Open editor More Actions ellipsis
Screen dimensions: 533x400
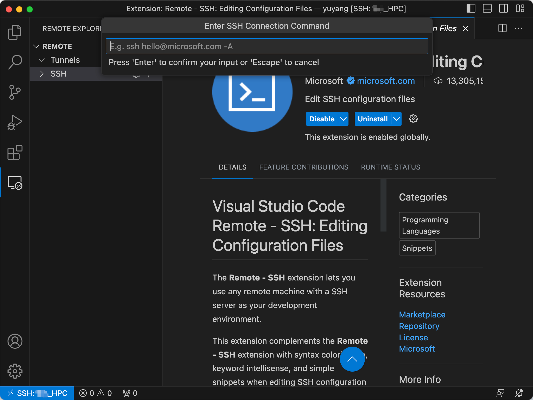point(518,28)
